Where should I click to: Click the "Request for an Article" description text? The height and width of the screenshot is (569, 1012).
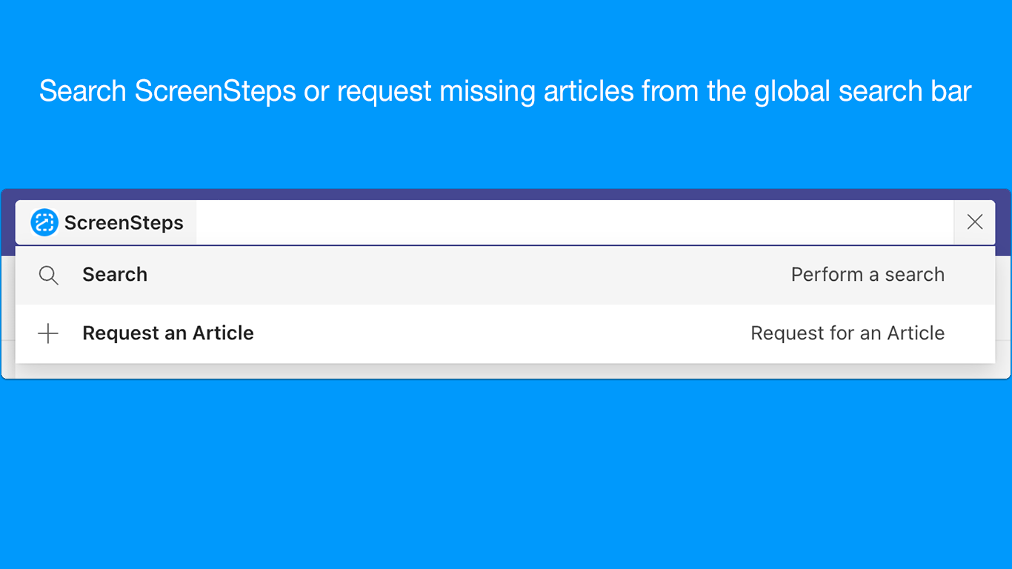pos(848,333)
